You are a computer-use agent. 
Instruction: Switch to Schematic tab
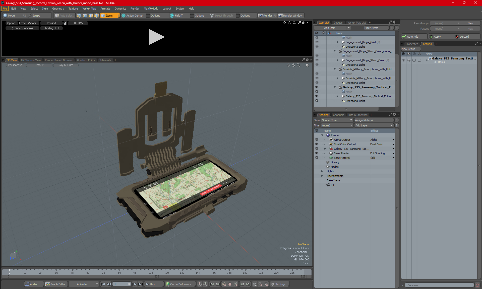[x=105, y=60]
